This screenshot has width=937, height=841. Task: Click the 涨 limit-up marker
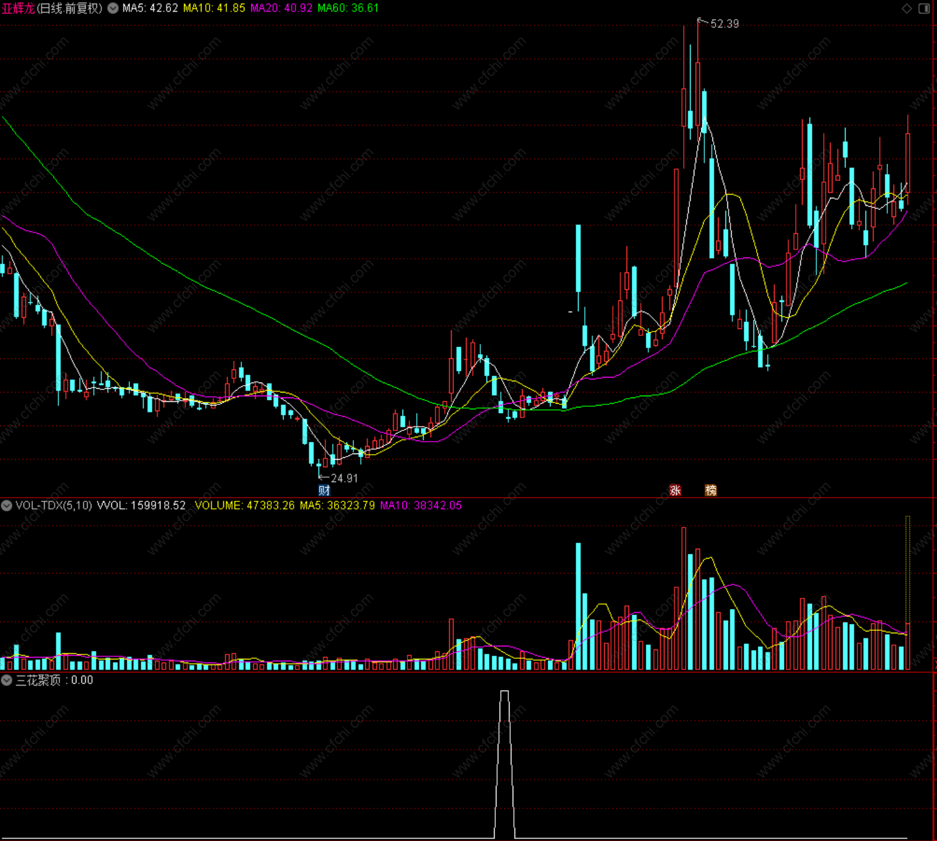675,490
